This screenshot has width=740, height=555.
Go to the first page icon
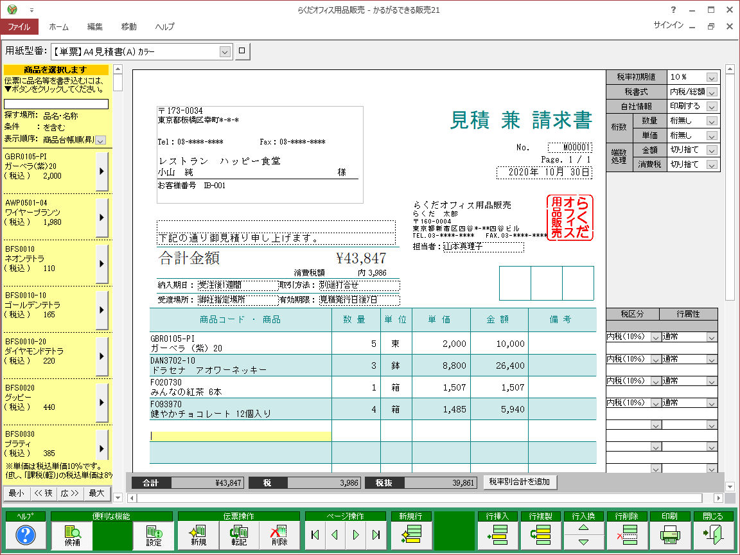pos(315,534)
